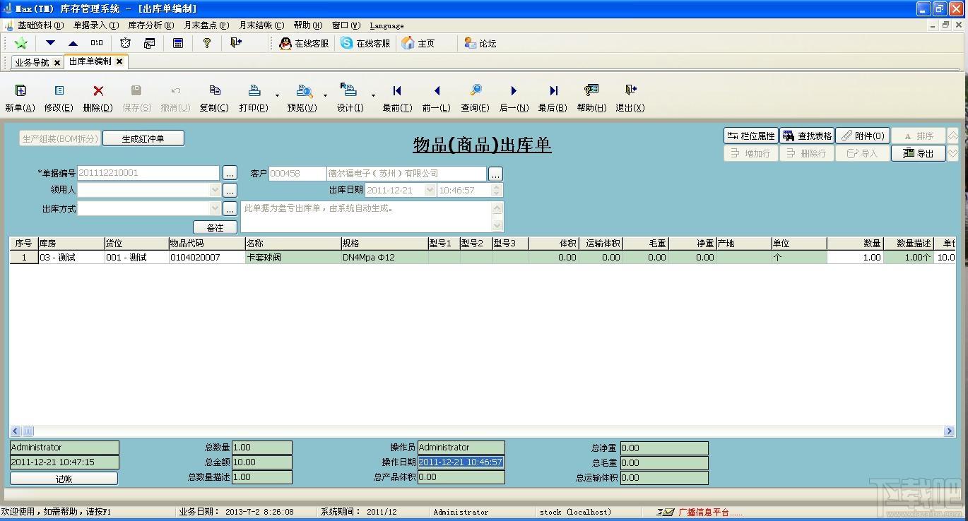The image size is (968, 521).
Task: Click the ellipsis button next to 出库方式
Action: pos(230,209)
